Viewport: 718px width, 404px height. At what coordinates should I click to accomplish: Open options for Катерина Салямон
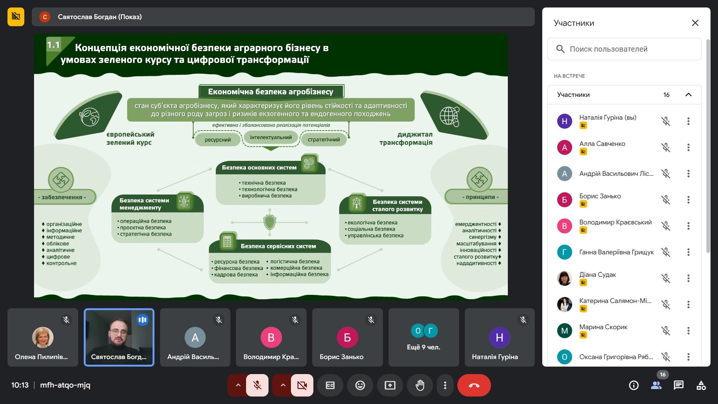[688, 304]
